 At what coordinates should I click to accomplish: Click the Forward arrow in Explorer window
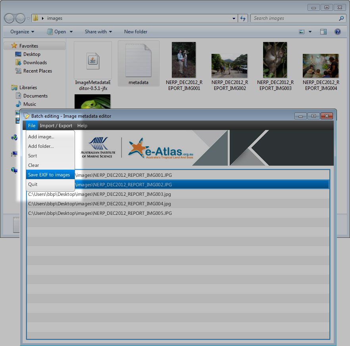pos(20,18)
